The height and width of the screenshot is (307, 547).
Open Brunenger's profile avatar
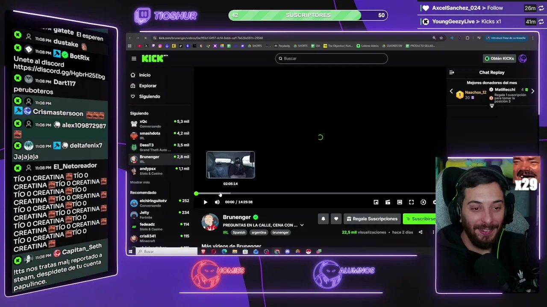pyautogui.click(x=210, y=222)
